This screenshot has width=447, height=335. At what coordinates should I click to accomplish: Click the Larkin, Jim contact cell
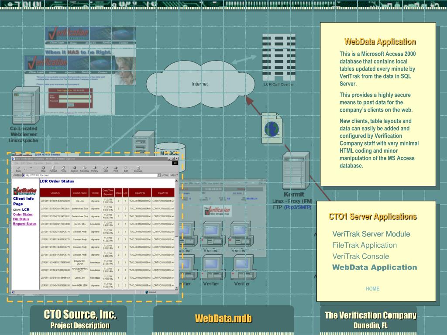coord(79,278)
